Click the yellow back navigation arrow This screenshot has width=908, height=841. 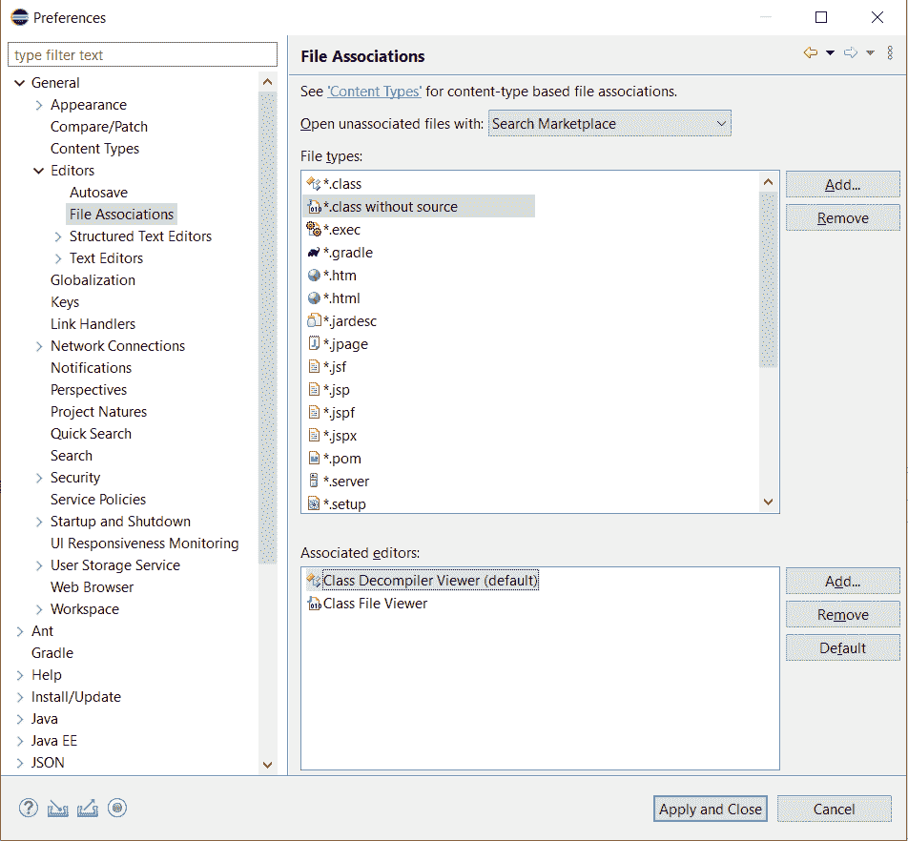coord(811,53)
